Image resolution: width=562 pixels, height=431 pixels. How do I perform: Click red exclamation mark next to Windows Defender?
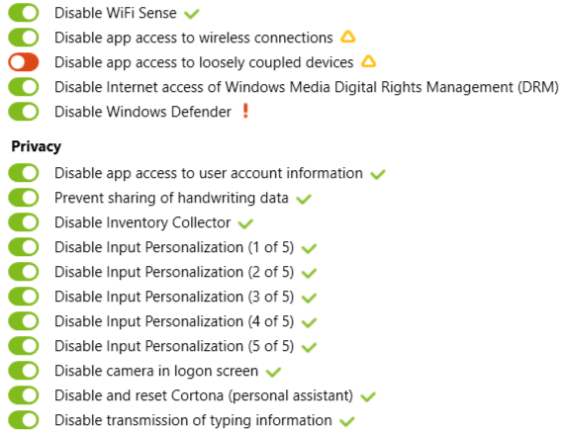tap(245, 111)
